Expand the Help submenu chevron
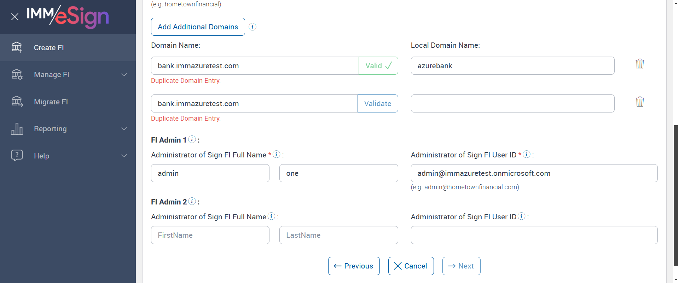The height and width of the screenshot is (283, 679). click(124, 156)
